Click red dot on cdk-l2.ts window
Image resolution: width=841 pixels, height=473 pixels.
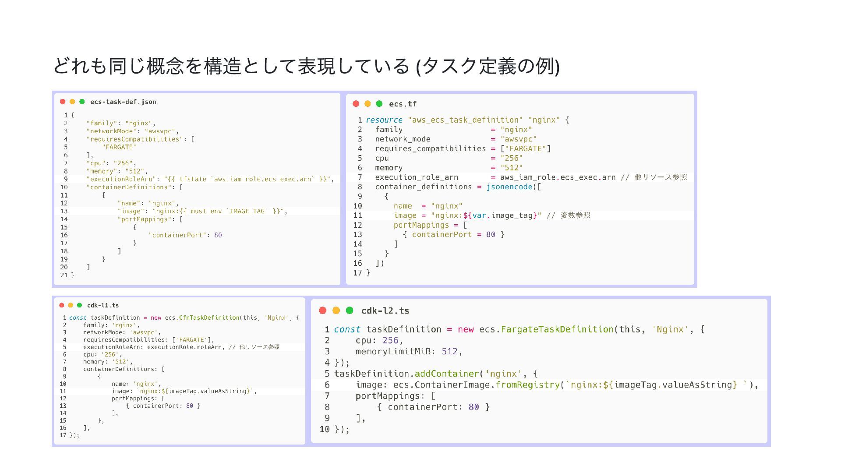tap(323, 311)
